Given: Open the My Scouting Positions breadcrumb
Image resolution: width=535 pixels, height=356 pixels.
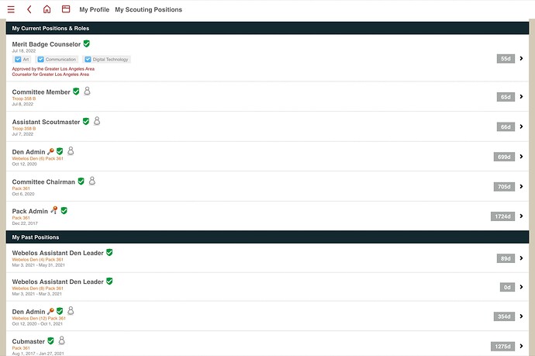Looking at the screenshot, I should click(x=148, y=9).
